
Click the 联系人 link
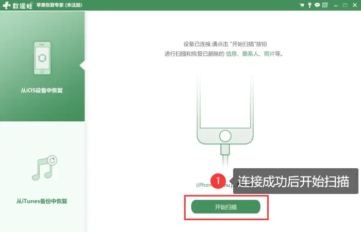(251, 53)
